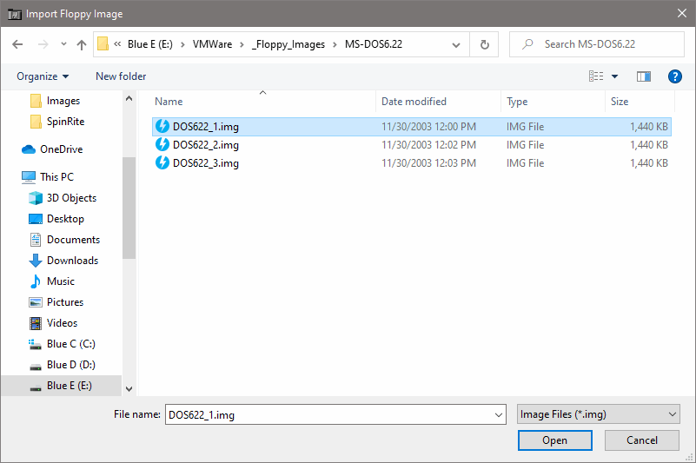Open OneDrive in navigation pane
The image size is (696, 463).
61,149
